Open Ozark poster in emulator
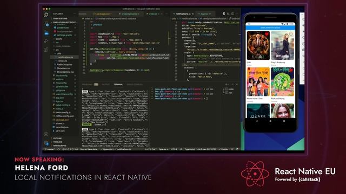Screen dimensions: 346x194 (258, 111)
